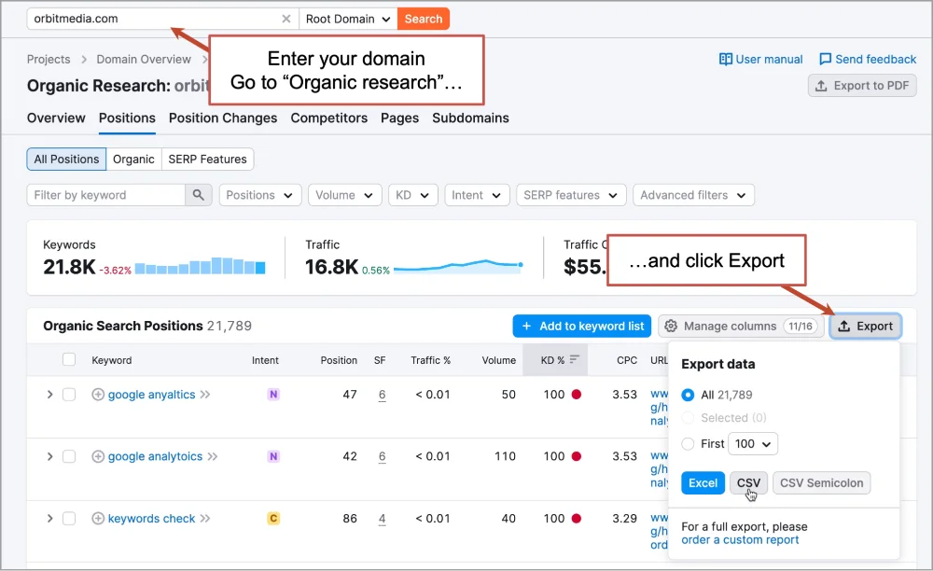933x571 pixels.
Task: Click the Send feedback chat icon
Action: (826, 60)
